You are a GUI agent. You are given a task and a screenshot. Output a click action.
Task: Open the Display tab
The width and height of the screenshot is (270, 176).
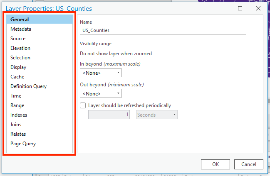(40, 67)
